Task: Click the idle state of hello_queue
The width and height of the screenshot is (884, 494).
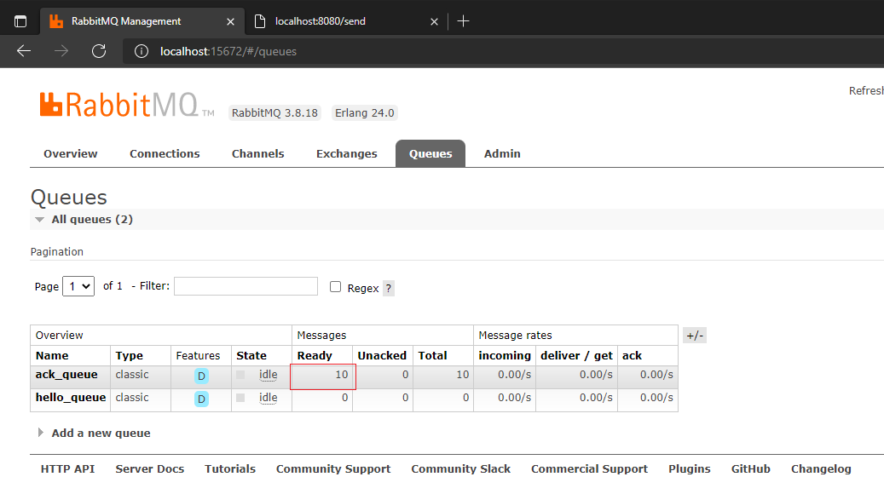Action: 268,398
